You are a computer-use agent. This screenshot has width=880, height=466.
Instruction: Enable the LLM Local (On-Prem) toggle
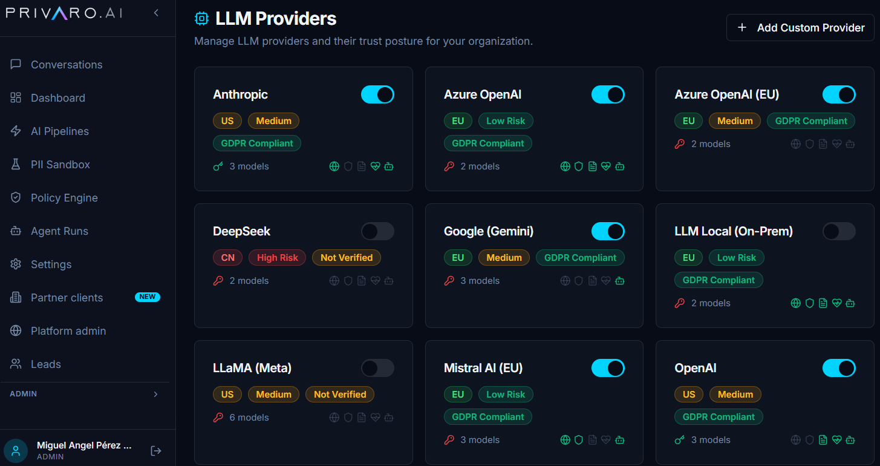[x=839, y=231]
